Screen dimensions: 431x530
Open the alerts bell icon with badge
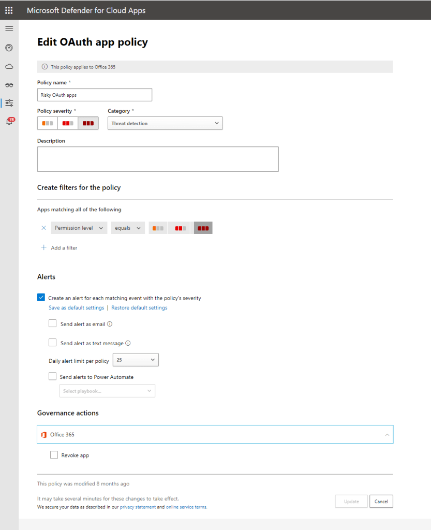pyautogui.click(x=9, y=121)
